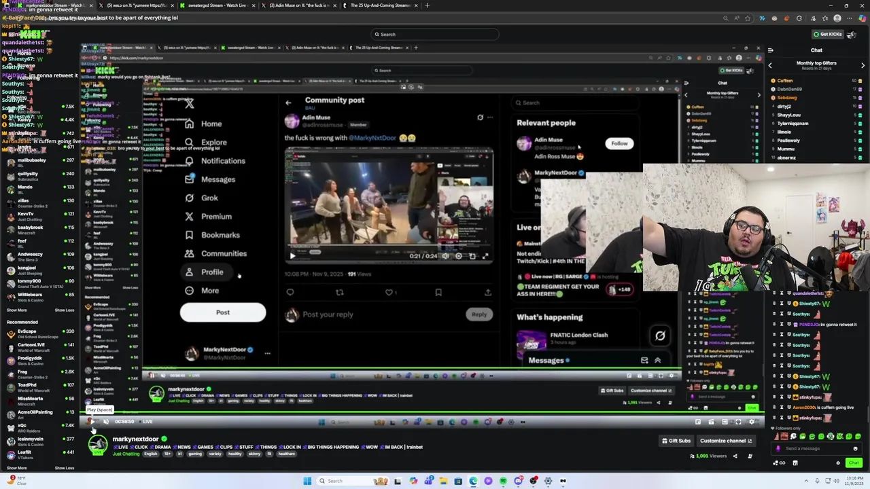
Task: Click the Gift Subs button
Action: point(676,441)
